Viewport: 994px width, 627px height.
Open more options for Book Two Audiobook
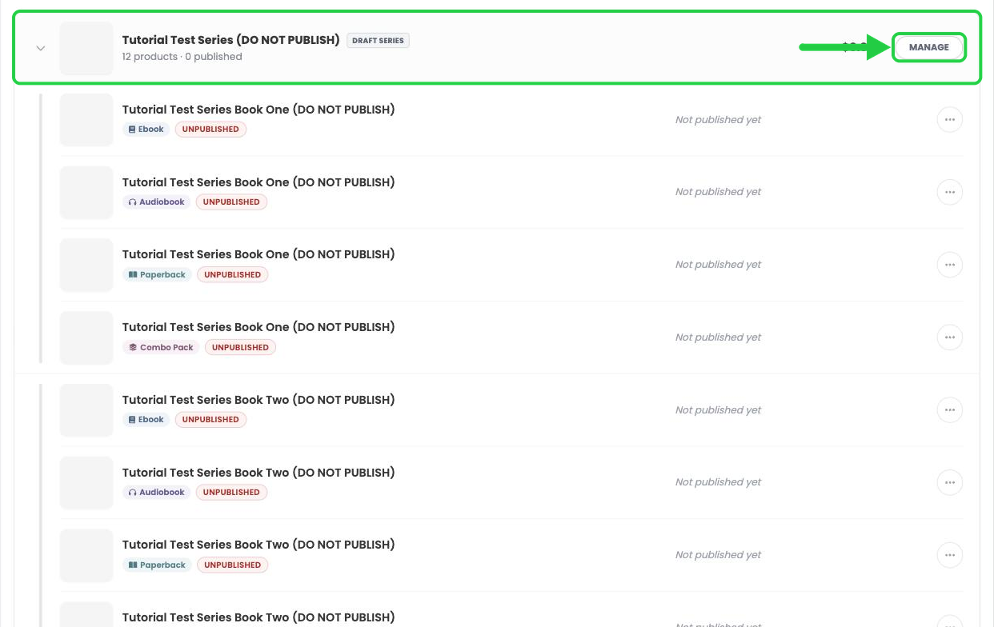(x=949, y=482)
